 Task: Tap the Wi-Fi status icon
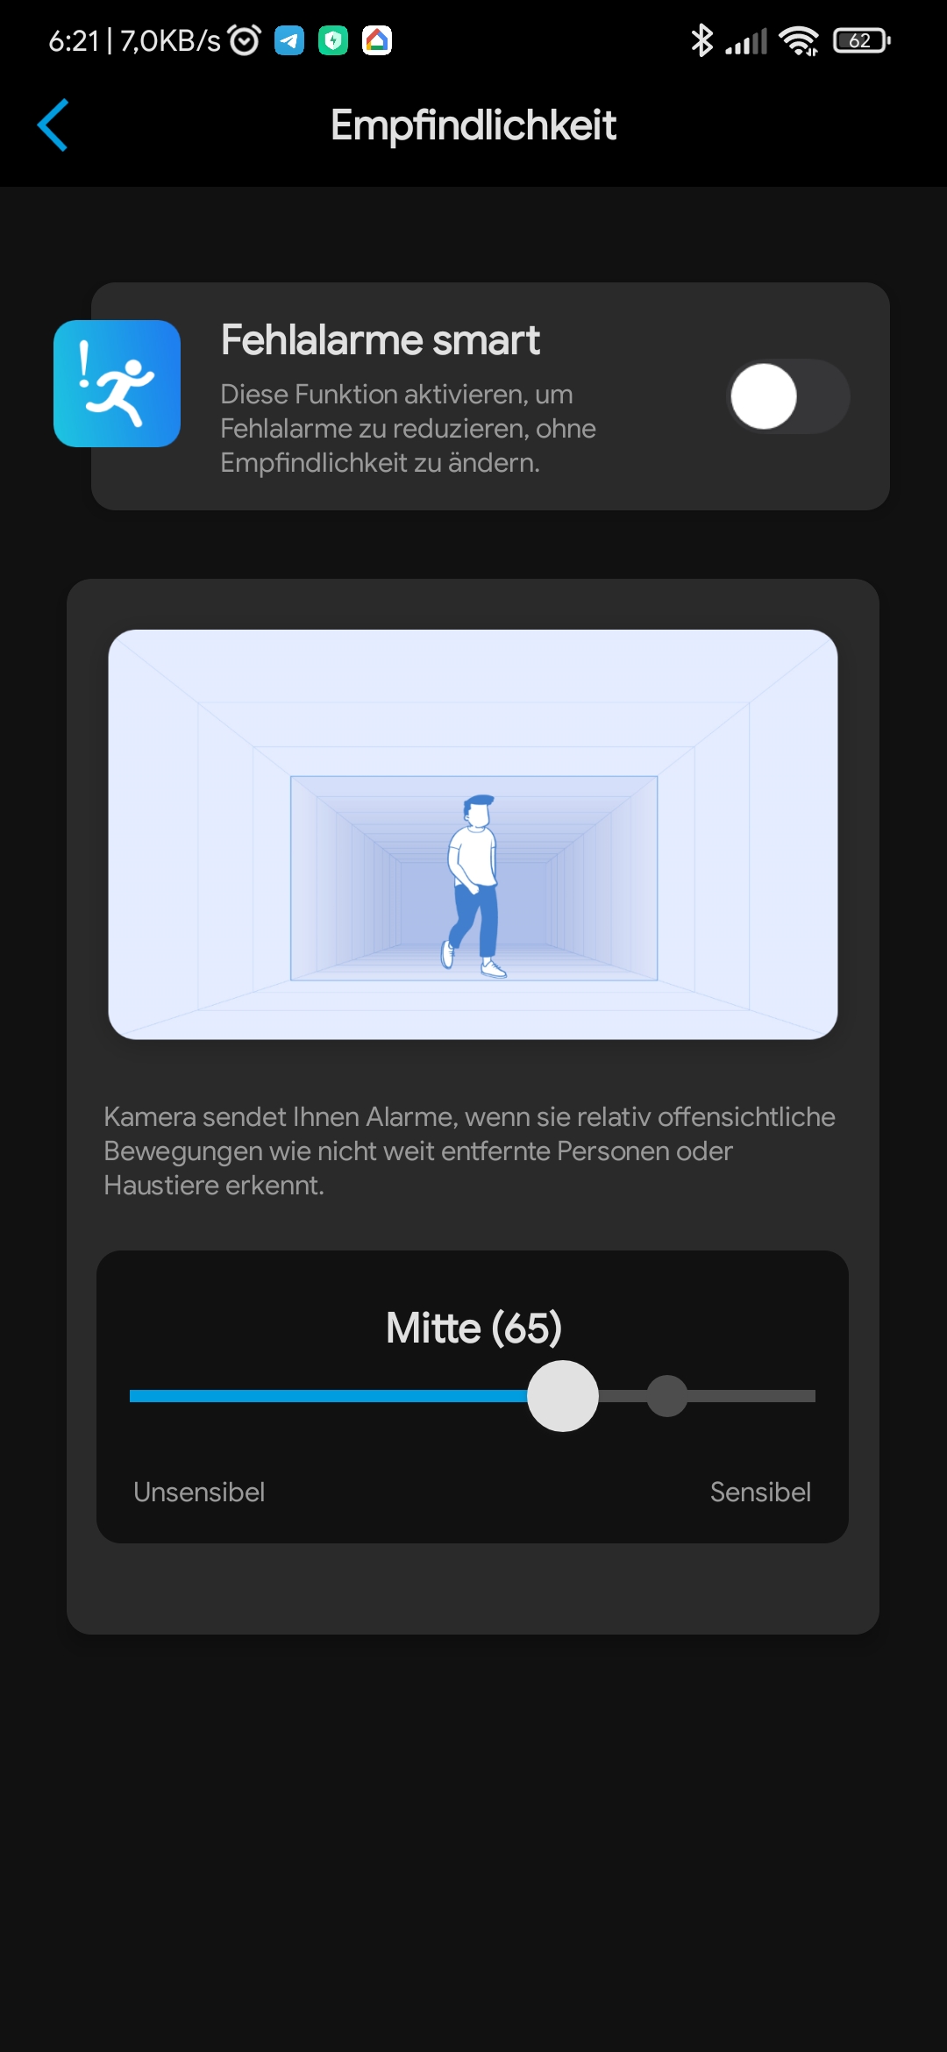coord(798,40)
